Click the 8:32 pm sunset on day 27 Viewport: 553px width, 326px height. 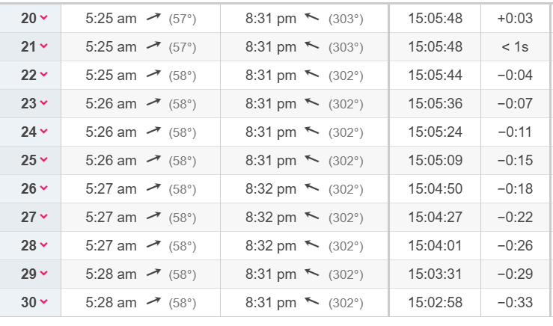pyautogui.click(x=270, y=217)
